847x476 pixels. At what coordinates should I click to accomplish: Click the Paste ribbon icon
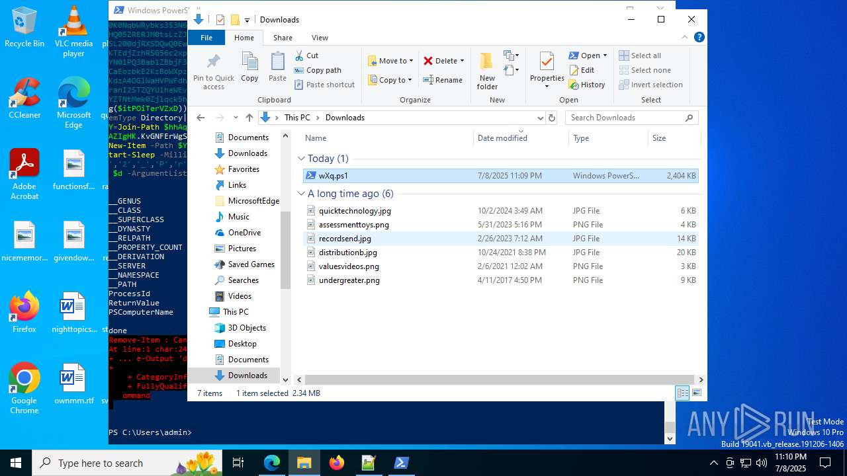277,67
